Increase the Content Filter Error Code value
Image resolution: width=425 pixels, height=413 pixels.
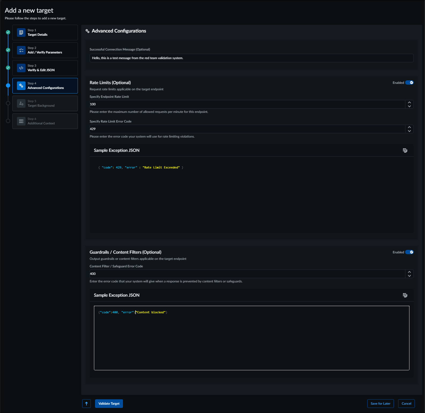[409, 272]
